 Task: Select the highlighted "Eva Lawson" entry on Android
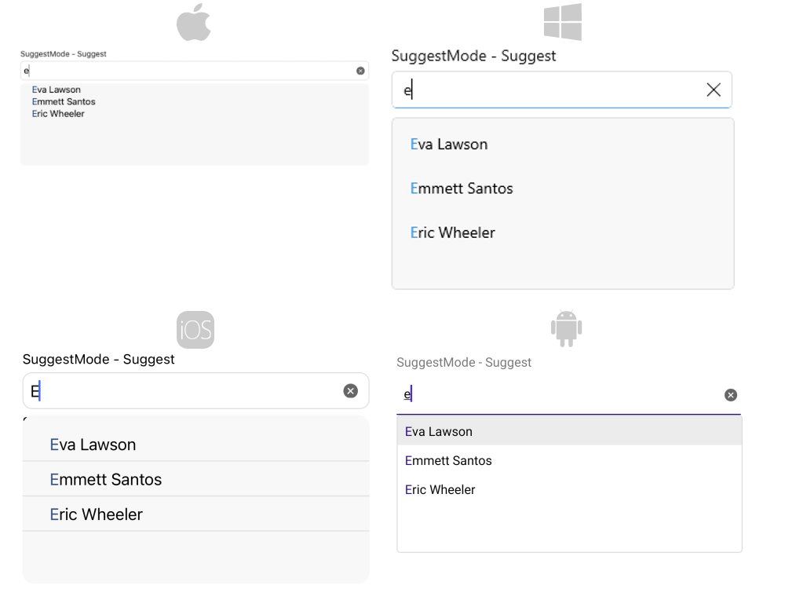pyautogui.click(x=438, y=431)
